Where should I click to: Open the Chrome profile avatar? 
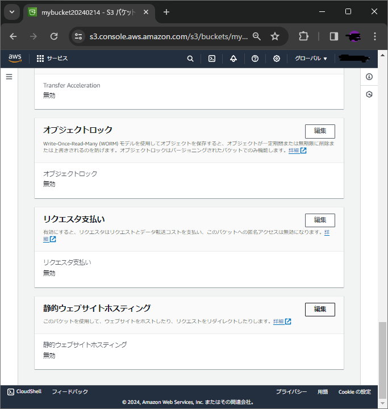tap(353, 36)
